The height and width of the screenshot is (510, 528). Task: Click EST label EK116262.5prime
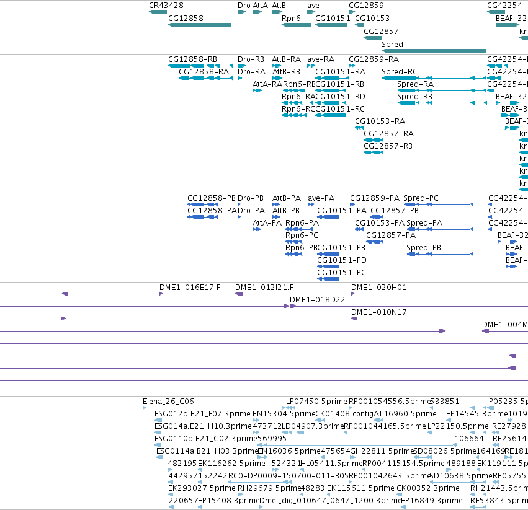[x=231, y=464]
